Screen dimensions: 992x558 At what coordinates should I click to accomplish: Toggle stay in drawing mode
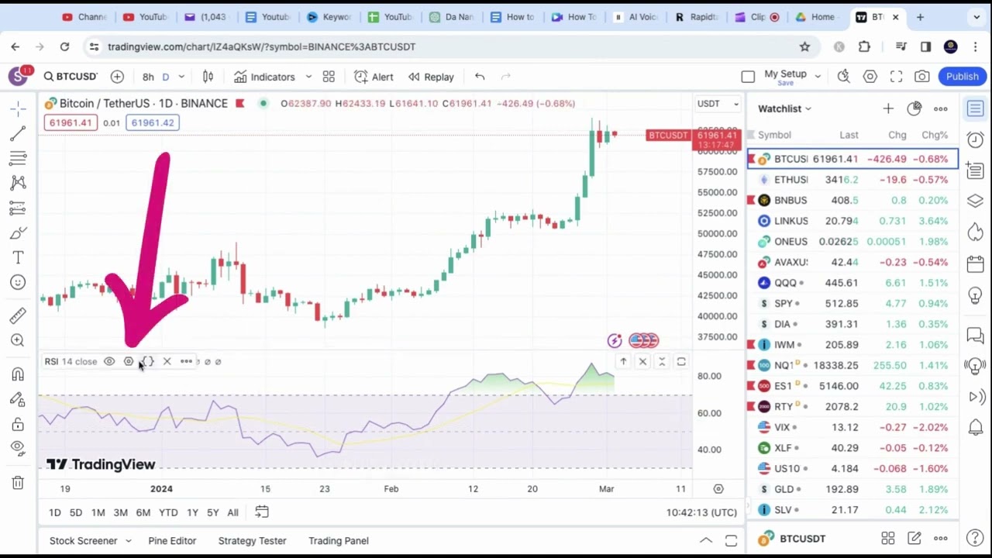pos(18,399)
